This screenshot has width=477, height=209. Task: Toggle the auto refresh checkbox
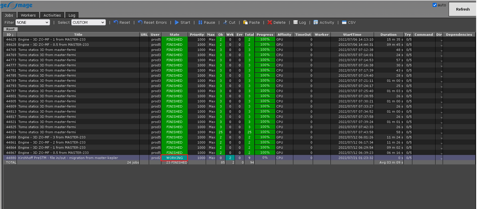tap(435, 5)
